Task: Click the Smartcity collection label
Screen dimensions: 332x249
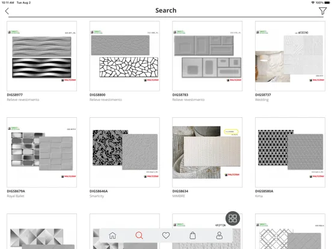Action: point(97,196)
